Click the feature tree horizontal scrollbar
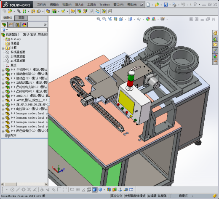This screenshot has width=219, height=199. (x=24, y=184)
